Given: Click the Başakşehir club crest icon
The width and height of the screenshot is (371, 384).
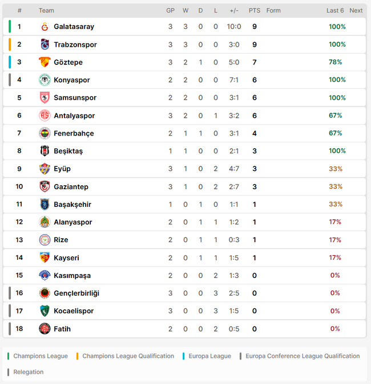Looking at the screenshot, I should (x=45, y=205).
